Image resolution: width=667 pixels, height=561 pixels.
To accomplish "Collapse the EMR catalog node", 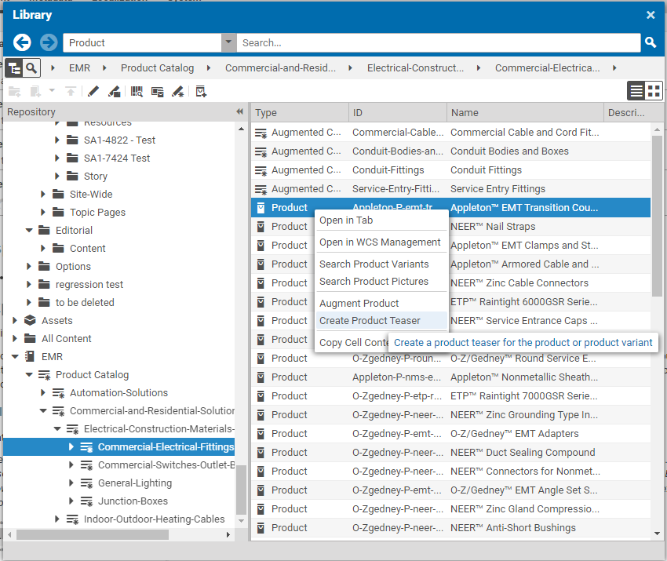I will point(15,356).
